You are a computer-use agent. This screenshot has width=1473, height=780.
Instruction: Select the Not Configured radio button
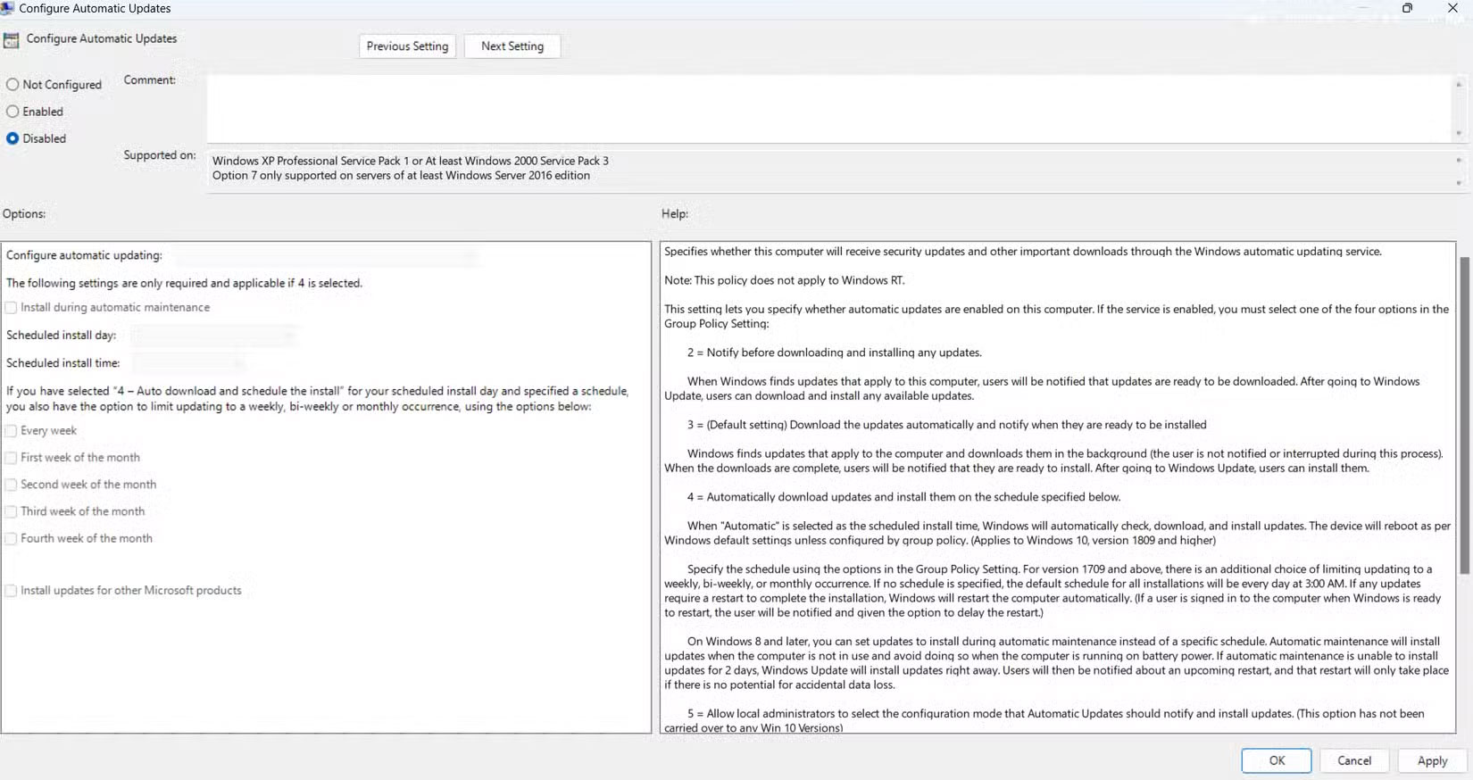(x=12, y=85)
